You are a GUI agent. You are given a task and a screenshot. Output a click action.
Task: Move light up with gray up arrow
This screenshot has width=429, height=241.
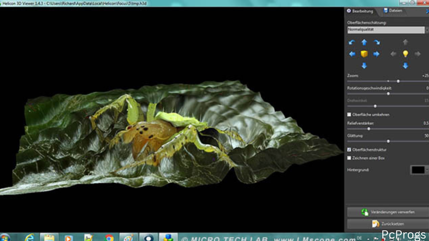[x=405, y=42]
